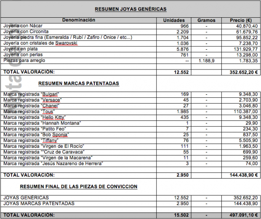Click units value 1.704
This screenshot has height=219, width=261.
(183, 37)
